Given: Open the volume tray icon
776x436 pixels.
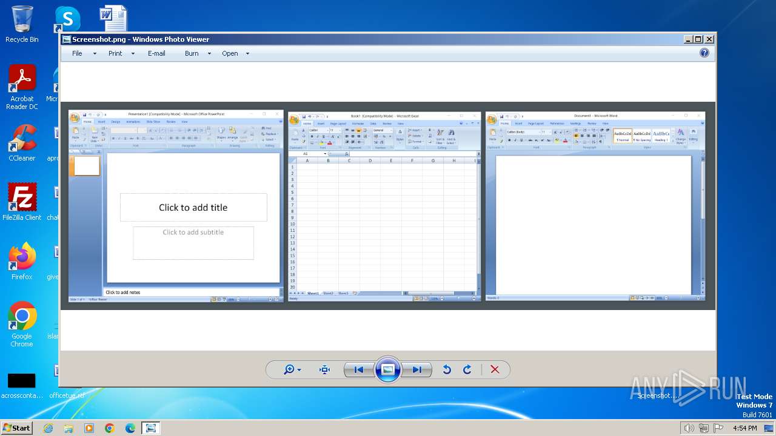Looking at the screenshot, I should 689,428.
